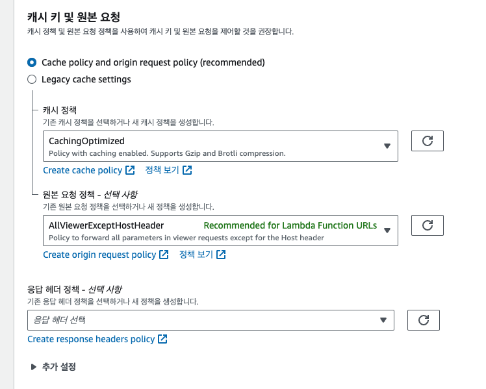
Task: Refresh the response headers policy list
Action: click(x=423, y=320)
